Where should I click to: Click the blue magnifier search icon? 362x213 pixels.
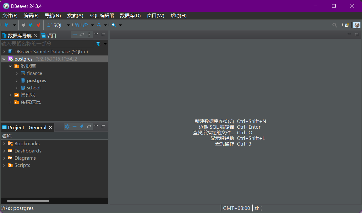pos(114,25)
